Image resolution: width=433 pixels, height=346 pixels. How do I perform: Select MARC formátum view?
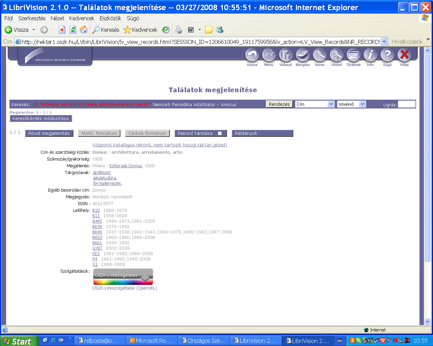(99, 133)
